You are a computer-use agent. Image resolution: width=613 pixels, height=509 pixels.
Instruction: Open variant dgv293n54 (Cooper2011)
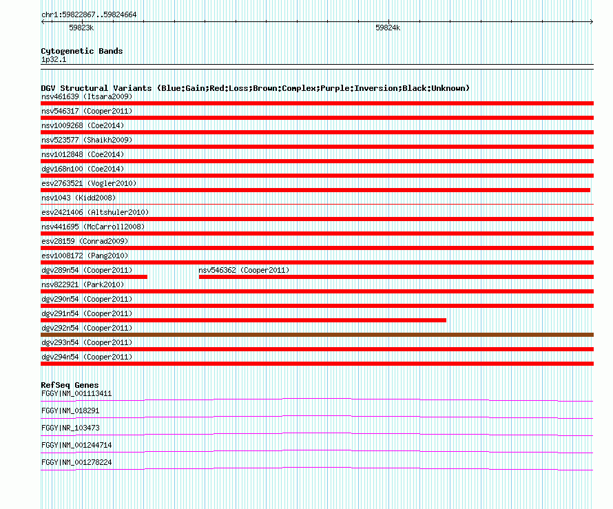pos(87,342)
